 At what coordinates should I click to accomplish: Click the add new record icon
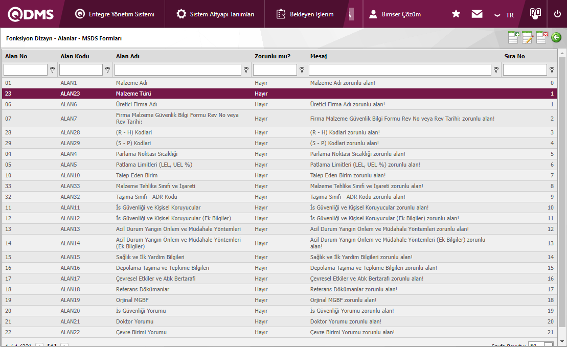[513, 37]
